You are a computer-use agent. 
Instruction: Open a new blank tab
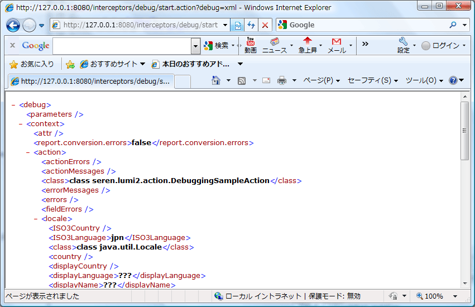pos(183,82)
